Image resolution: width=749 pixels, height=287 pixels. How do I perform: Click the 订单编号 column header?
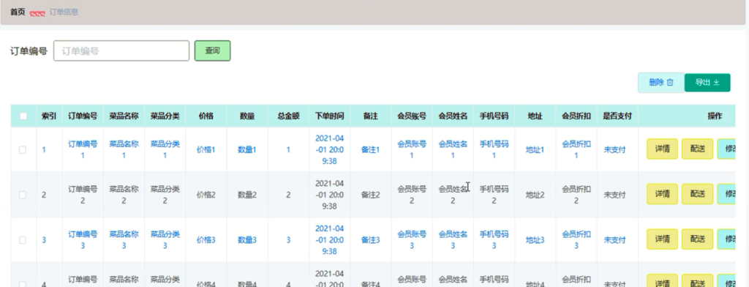pyautogui.click(x=83, y=116)
